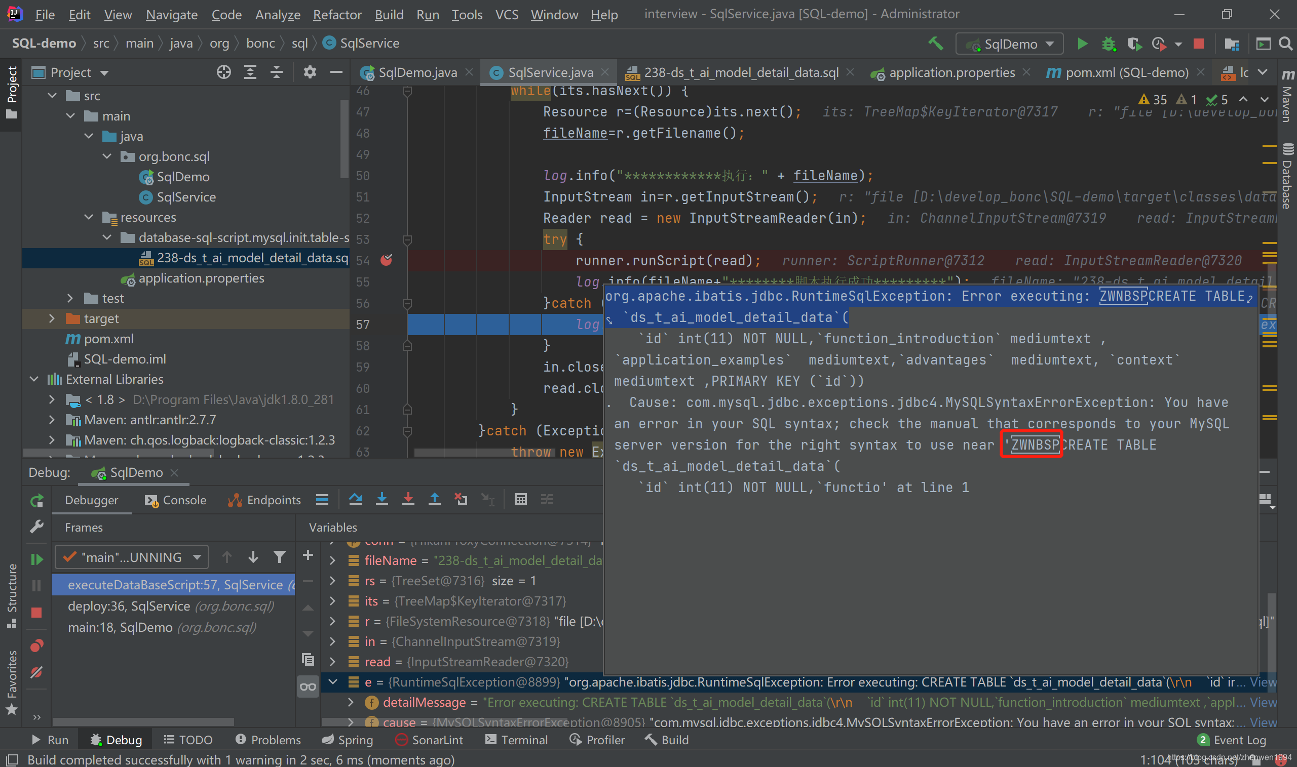Click the Step Over debugger icon
This screenshot has height=767, width=1297.
click(355, 499)
